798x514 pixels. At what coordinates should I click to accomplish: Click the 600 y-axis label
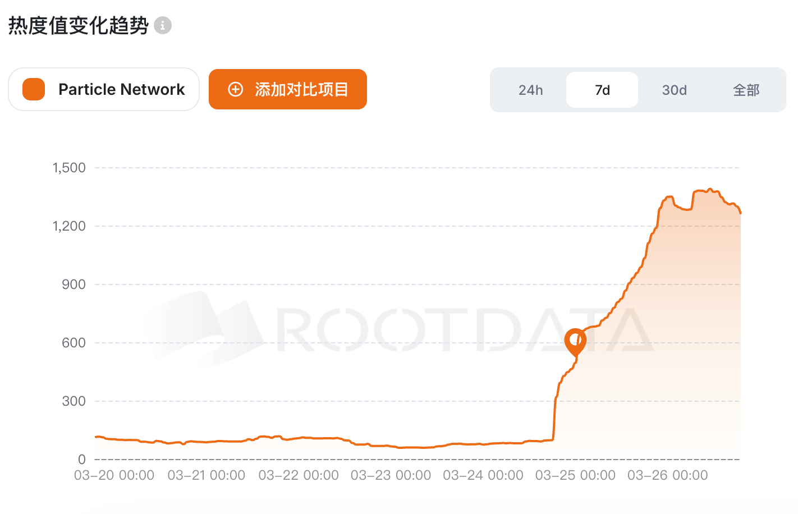tap(74, 343)
